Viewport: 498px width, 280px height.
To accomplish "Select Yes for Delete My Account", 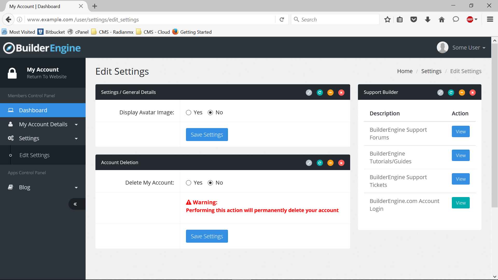I will point(189,183).
